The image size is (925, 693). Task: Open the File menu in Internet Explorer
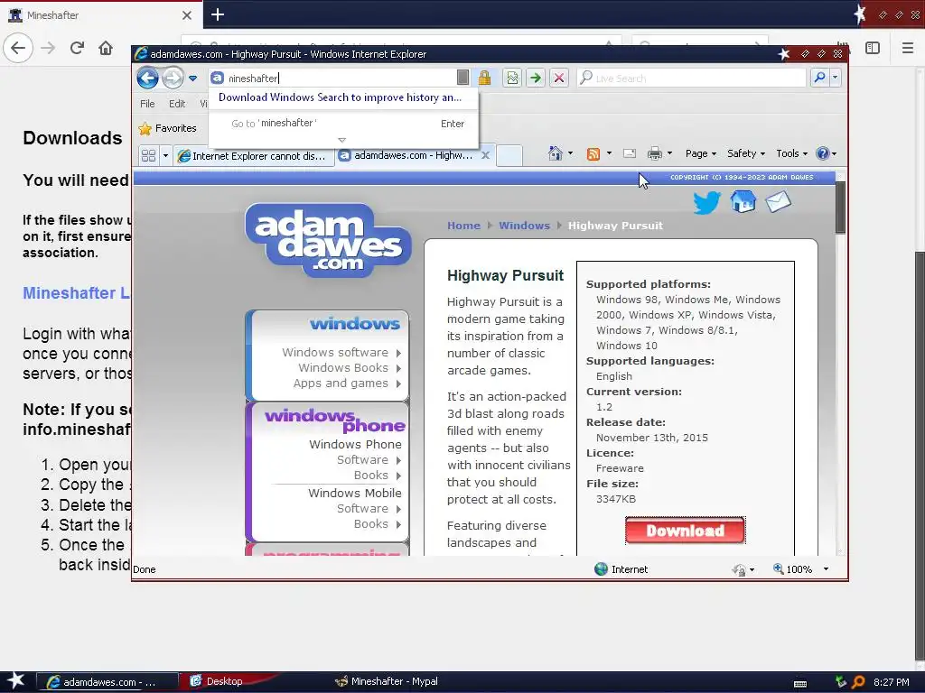(147, 104)
